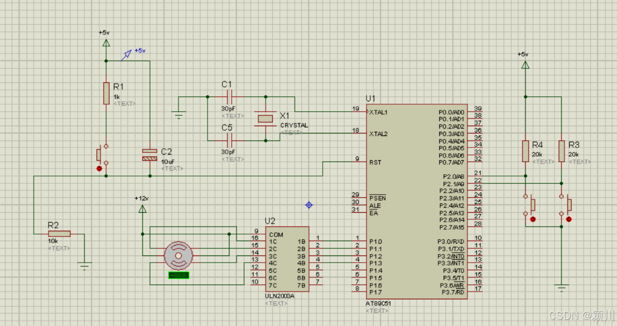Click the PSEN pin label on U1
Screen dimensions: 617x326
pyautogui.click(x=377, y=198)
